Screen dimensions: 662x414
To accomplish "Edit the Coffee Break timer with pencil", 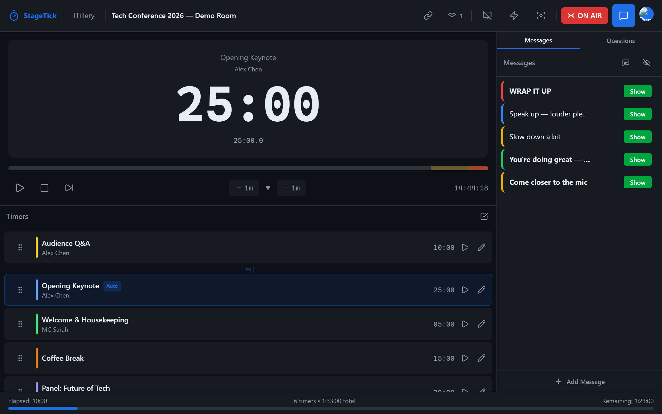I will point(482,358).
